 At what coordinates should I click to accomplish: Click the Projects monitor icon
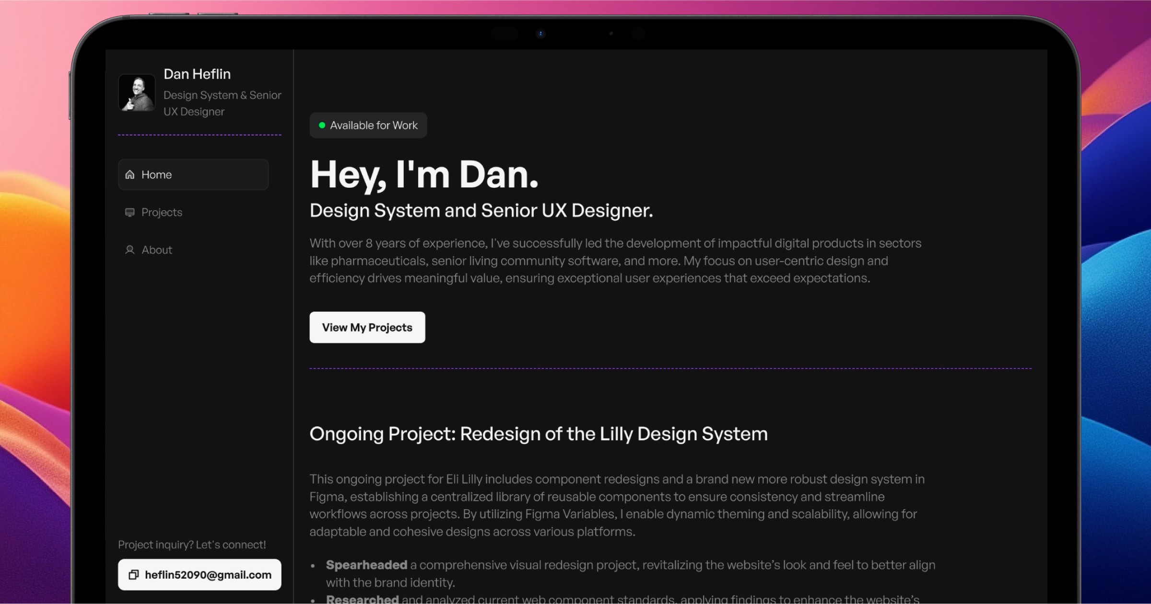pyautogui.click(x=130, y=212)
